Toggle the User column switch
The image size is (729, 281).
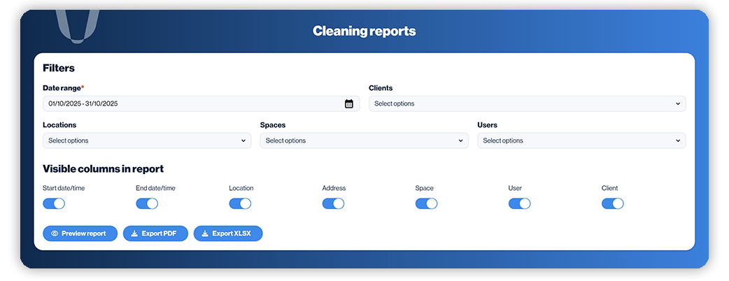click(519, 203)
